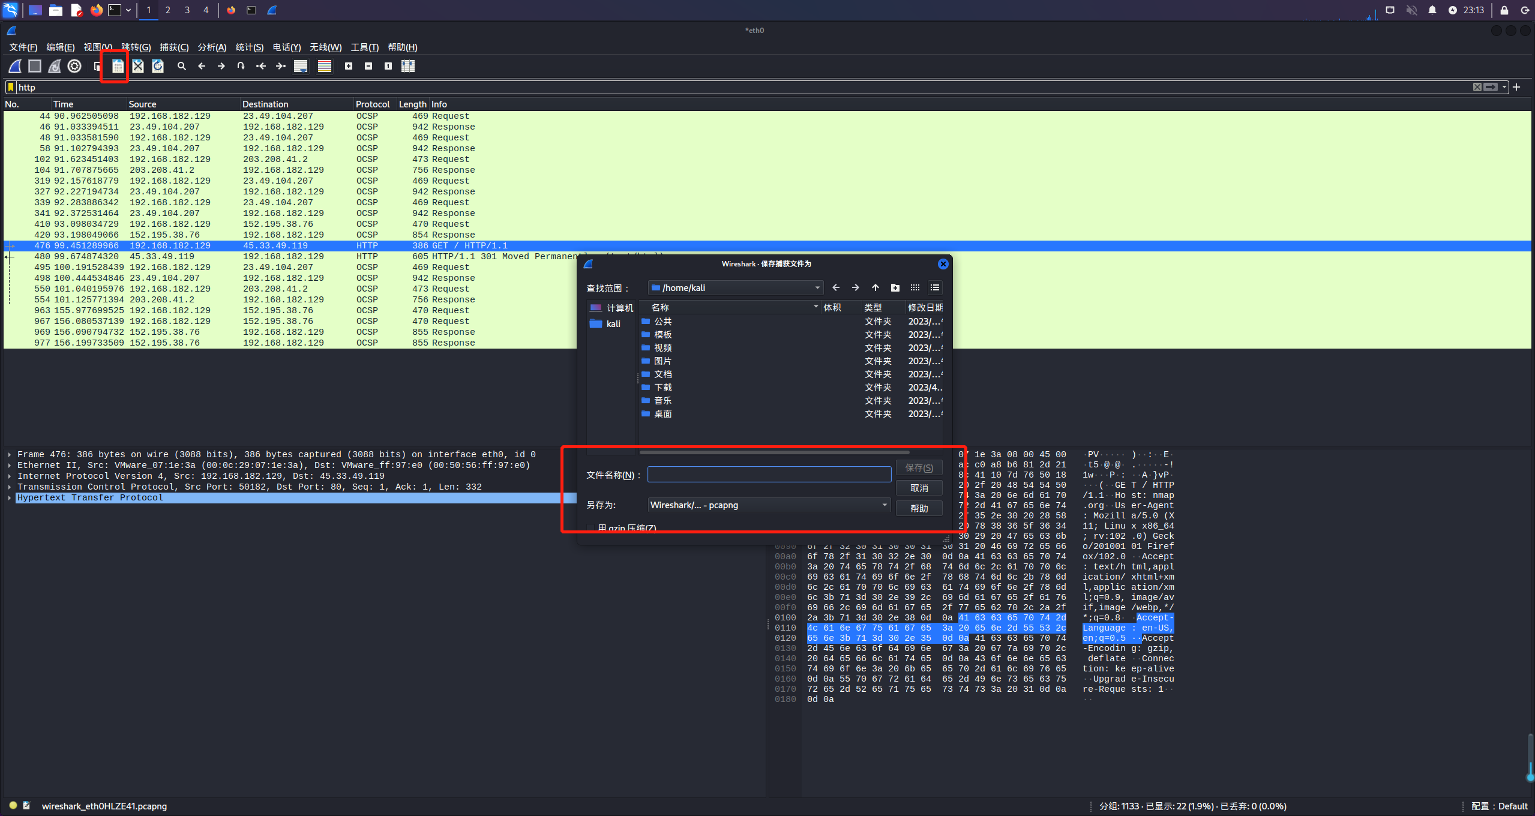Screen dimensions: 1535x816
Task: Expand Frame 476 details
Action: coord(10,455)
